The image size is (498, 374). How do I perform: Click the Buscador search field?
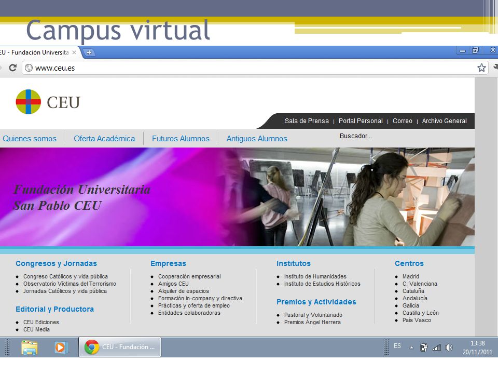[356, 136]
